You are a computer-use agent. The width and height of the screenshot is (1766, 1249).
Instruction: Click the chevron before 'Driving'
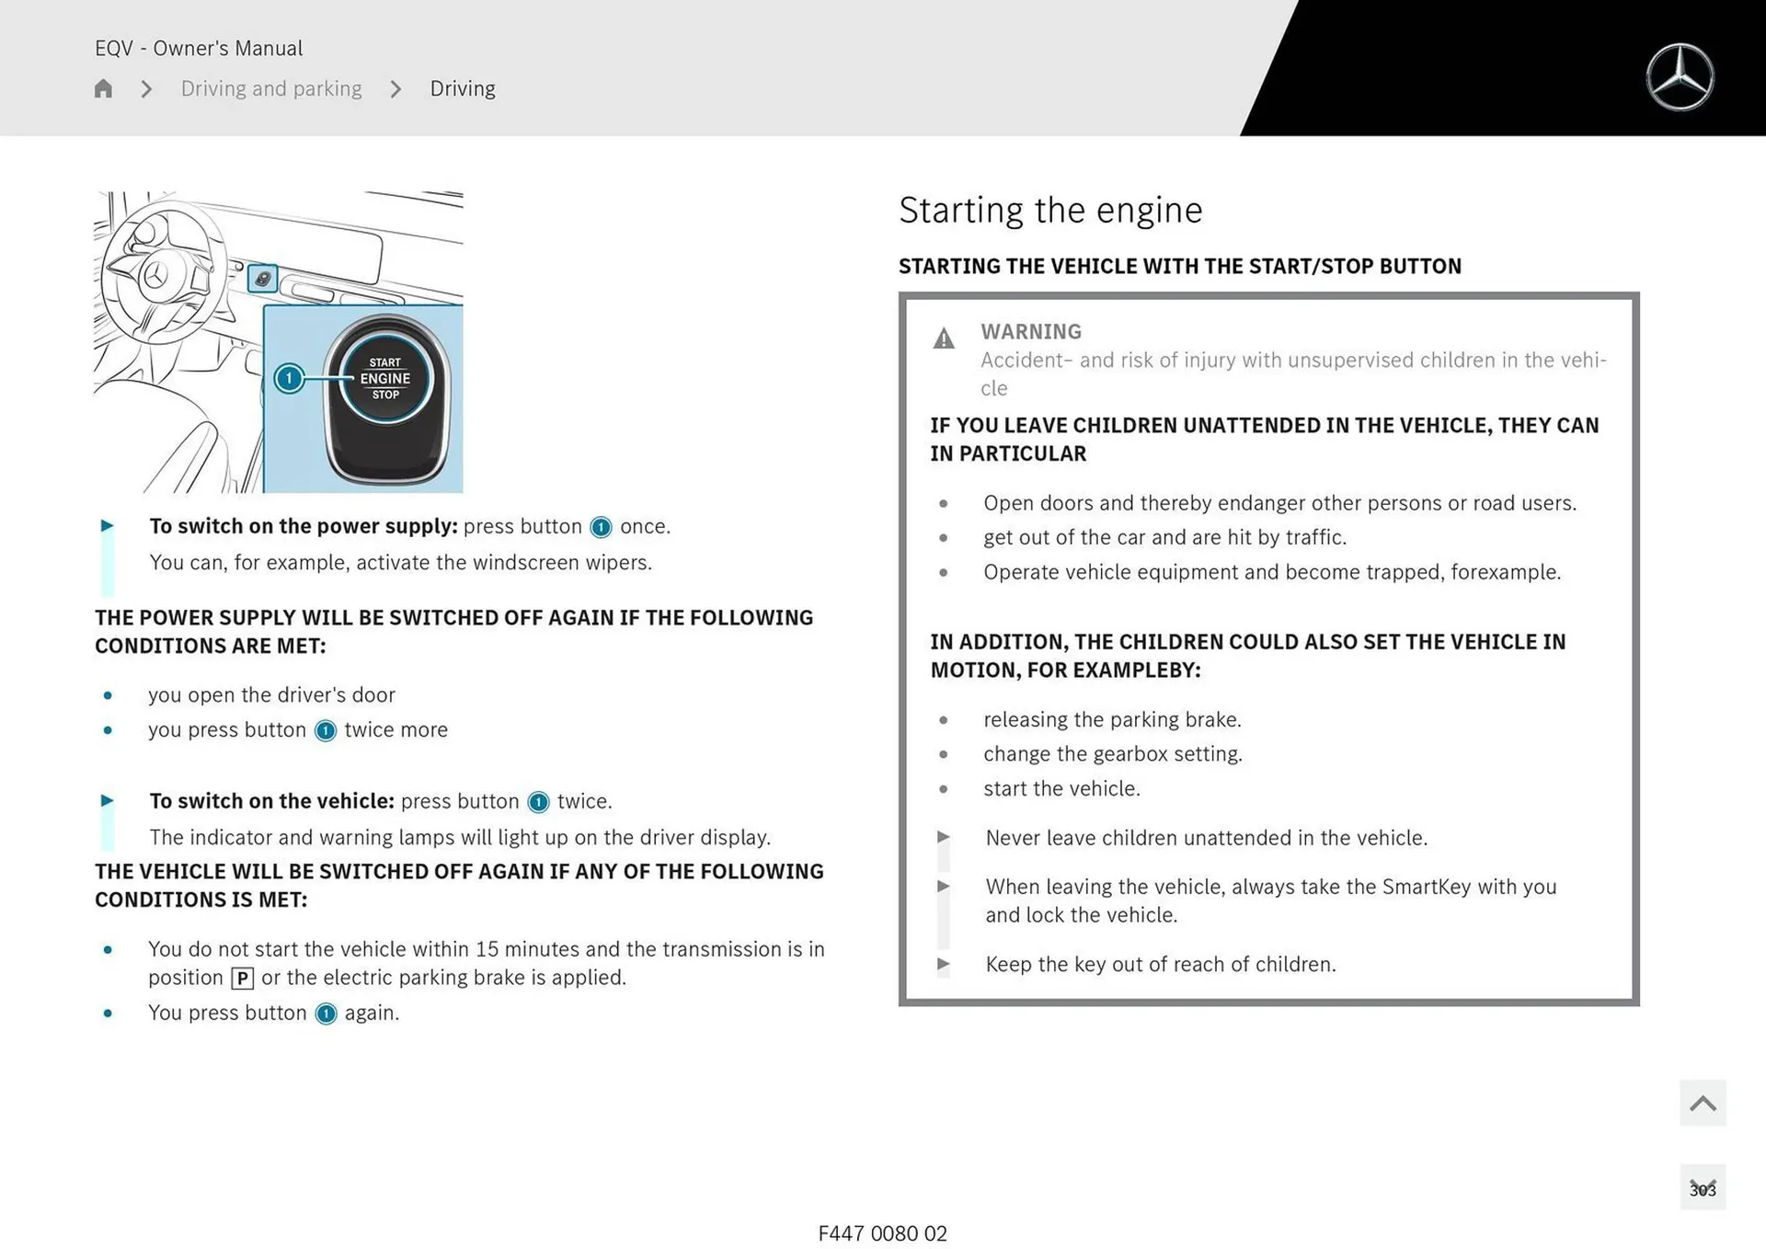pos(395,88)
